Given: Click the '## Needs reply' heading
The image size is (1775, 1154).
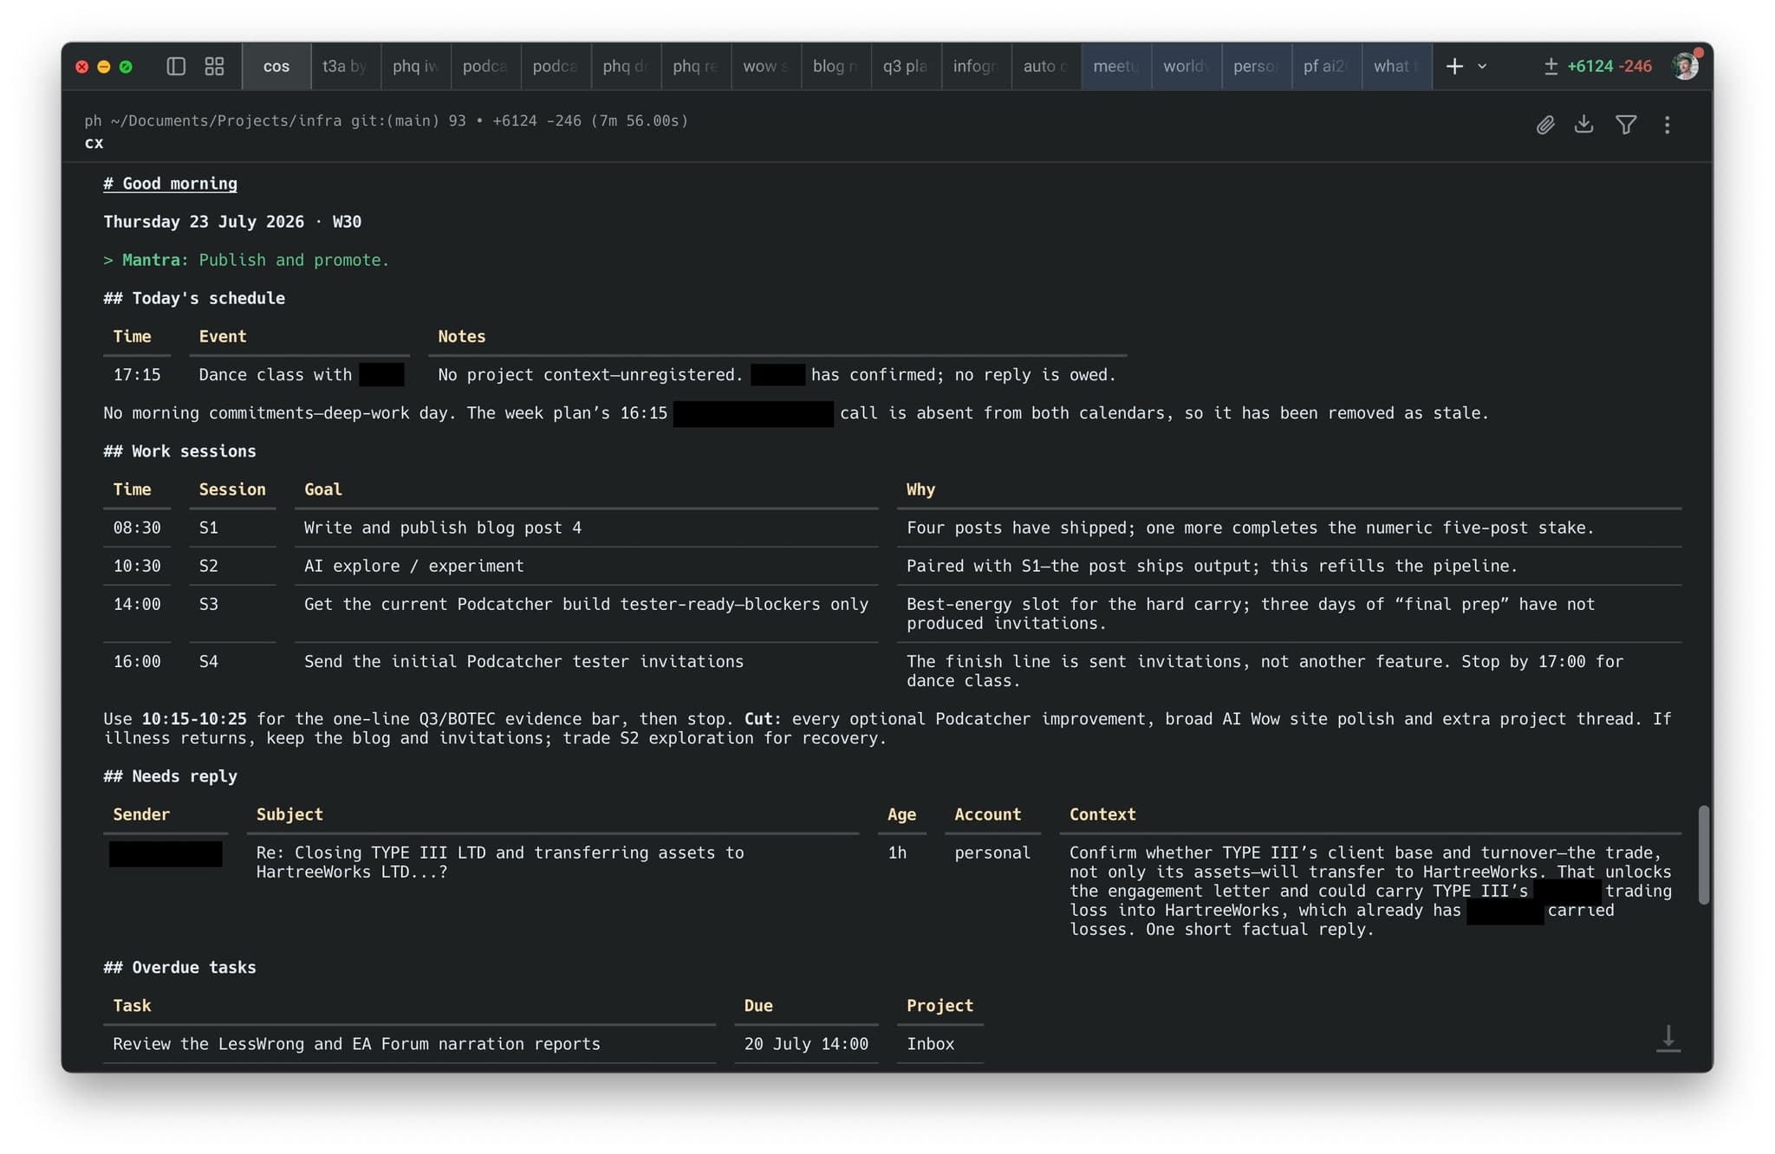Looking at the screenshot, I should [x=170, y=776].
